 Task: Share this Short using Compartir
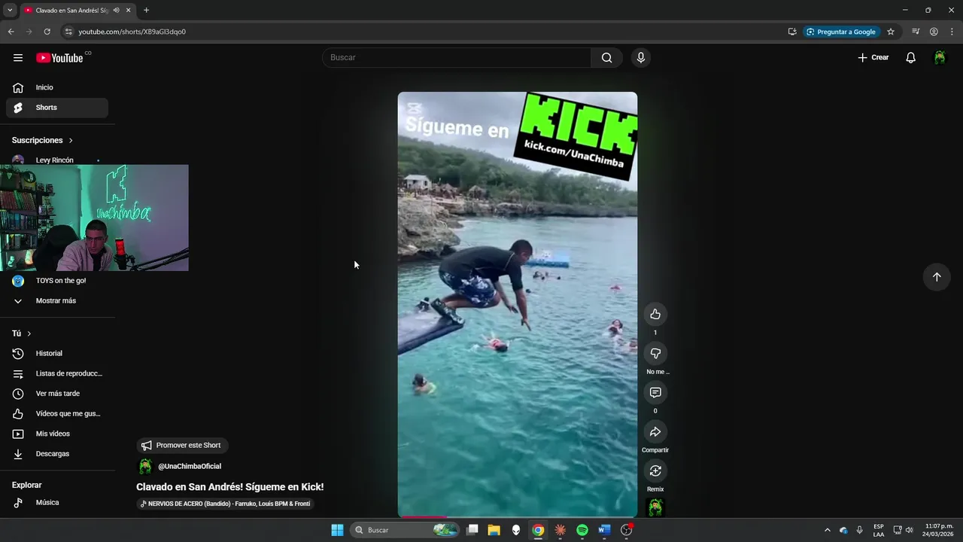[x=655, y=431]
